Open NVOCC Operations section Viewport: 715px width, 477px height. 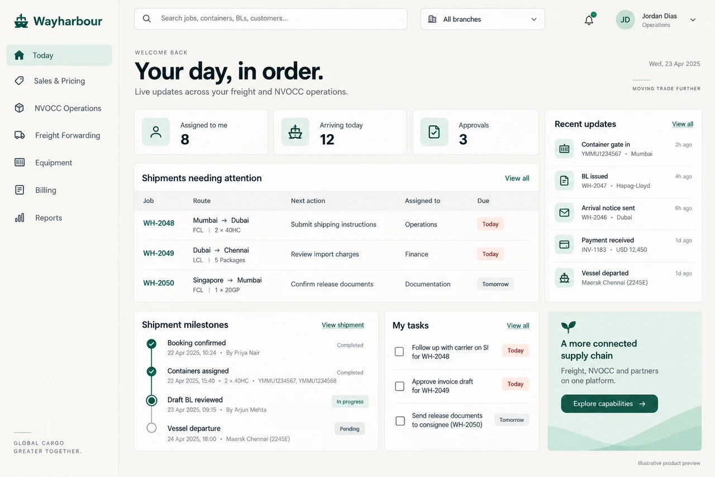point(59,108)
